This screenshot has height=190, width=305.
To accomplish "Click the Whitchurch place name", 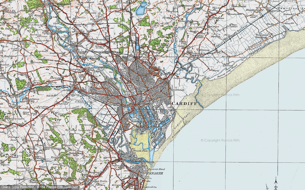I will [97, 39].
